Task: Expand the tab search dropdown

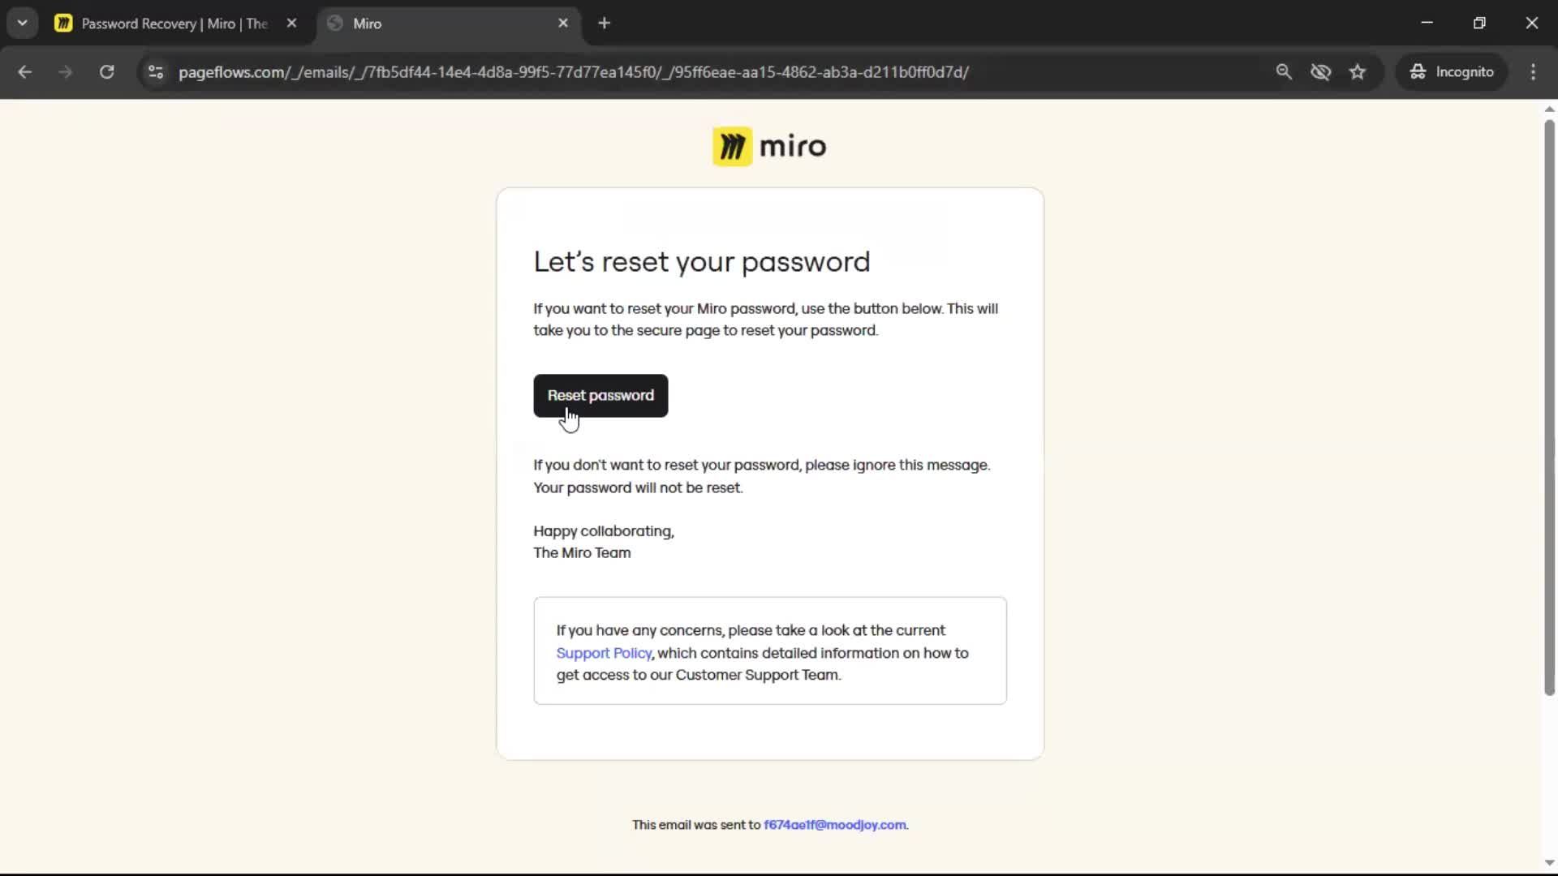Action: (x=22, y=24)
